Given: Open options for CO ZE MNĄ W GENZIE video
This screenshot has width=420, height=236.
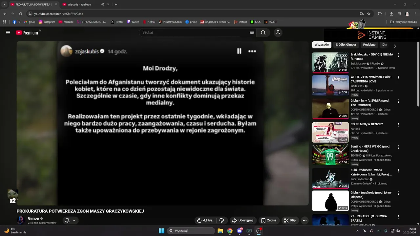Looking at the screenshot, I should pos(398,125).
